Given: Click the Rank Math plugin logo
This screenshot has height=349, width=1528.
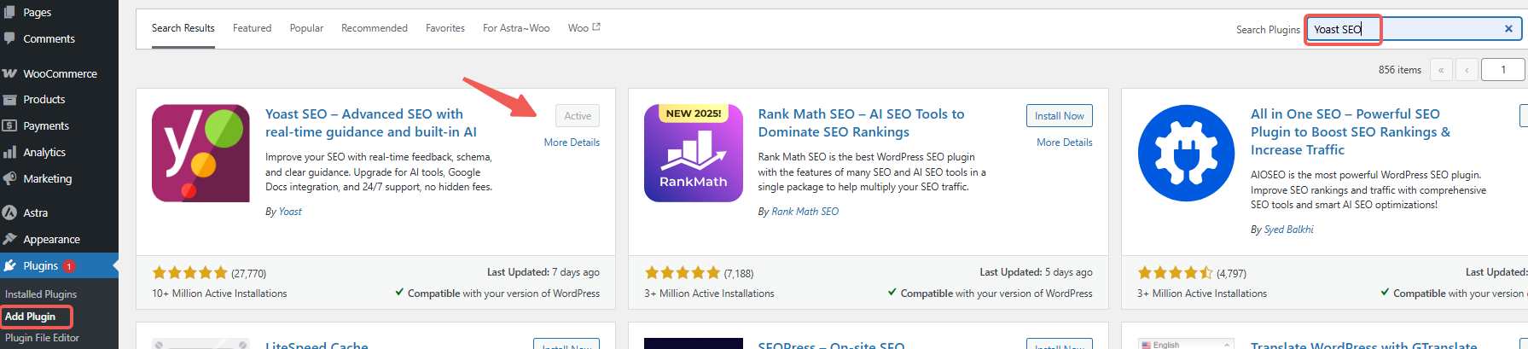Looking at the screenshot, I should pos(693,154).
